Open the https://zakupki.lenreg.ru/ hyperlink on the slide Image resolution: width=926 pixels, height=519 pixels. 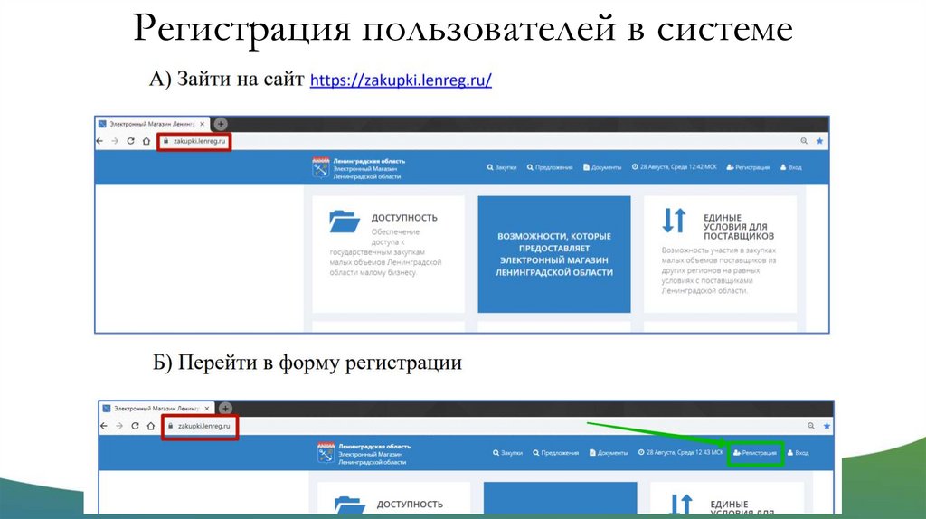(x=401, y=80)
